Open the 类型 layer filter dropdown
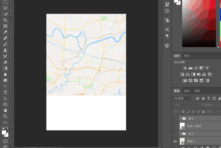Screen dimensions: 221x148 click(x=183, y=98)
